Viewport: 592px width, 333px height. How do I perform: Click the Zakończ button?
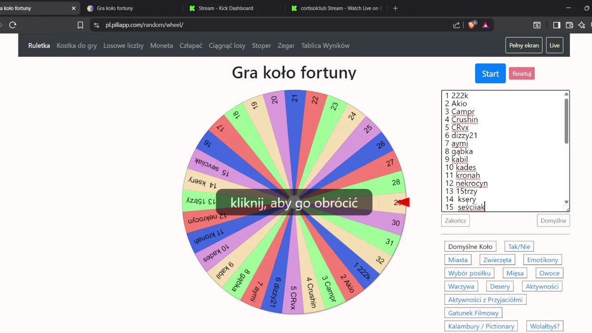pyautogui.click(x=456, y=221)
